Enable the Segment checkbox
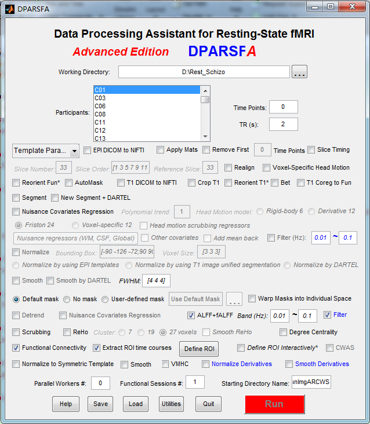This screenshot has width=370, height=424. point(16,198)
